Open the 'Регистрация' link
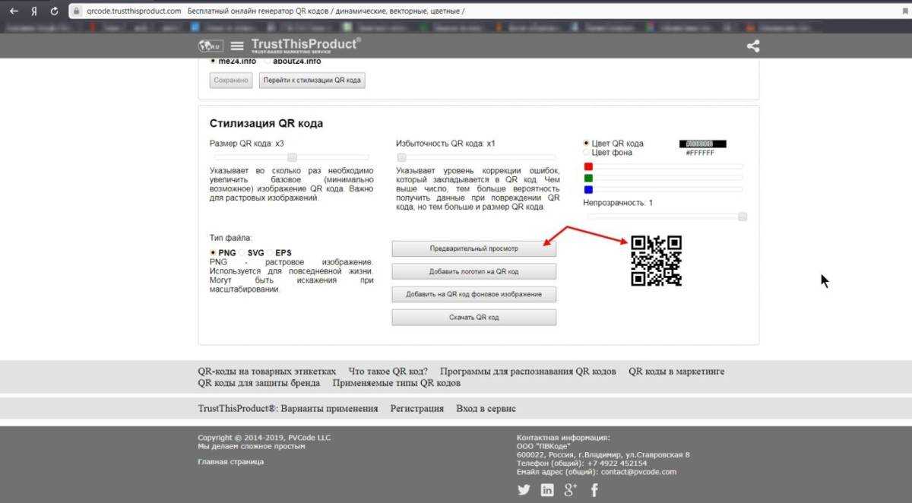The width and height of the screenshot is (912, 503). pos(416,408)
